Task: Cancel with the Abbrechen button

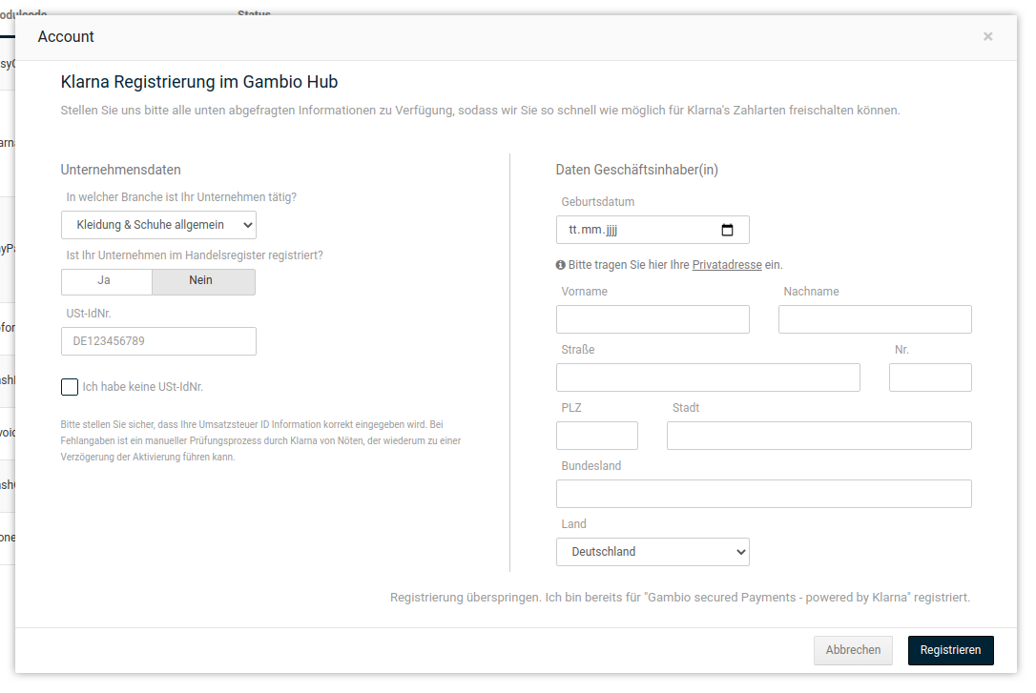Action: point(853,650)
